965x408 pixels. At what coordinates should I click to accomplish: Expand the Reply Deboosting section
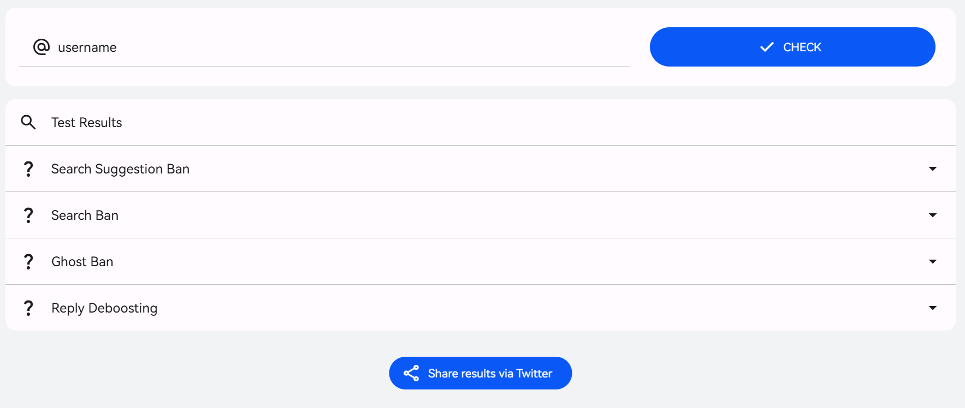pos(932,308)
